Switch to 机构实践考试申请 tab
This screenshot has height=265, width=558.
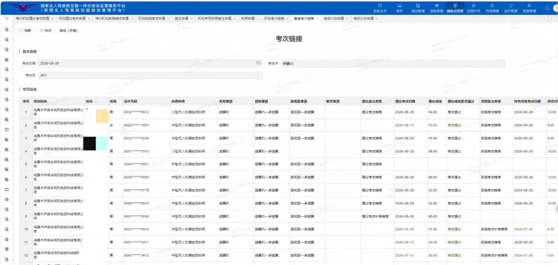151,18
